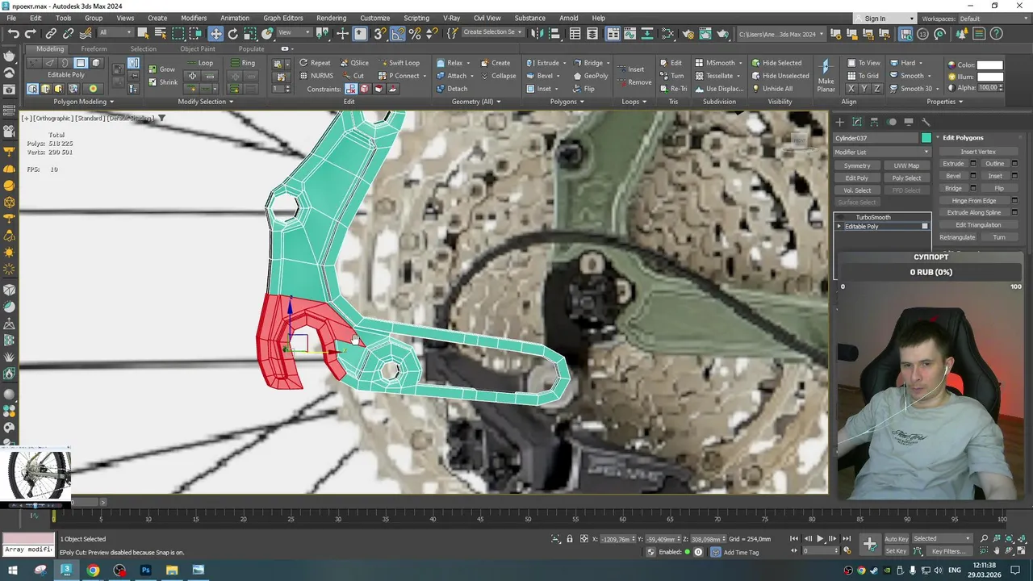Click the Detach geometry tool

452,89
